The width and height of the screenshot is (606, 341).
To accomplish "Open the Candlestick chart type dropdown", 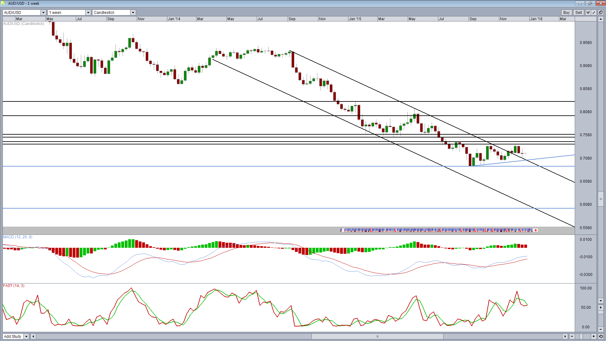I will 133,13.
